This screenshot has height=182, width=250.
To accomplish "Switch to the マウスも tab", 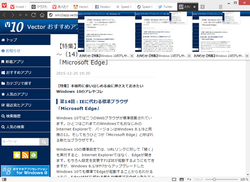I will 40,7.
